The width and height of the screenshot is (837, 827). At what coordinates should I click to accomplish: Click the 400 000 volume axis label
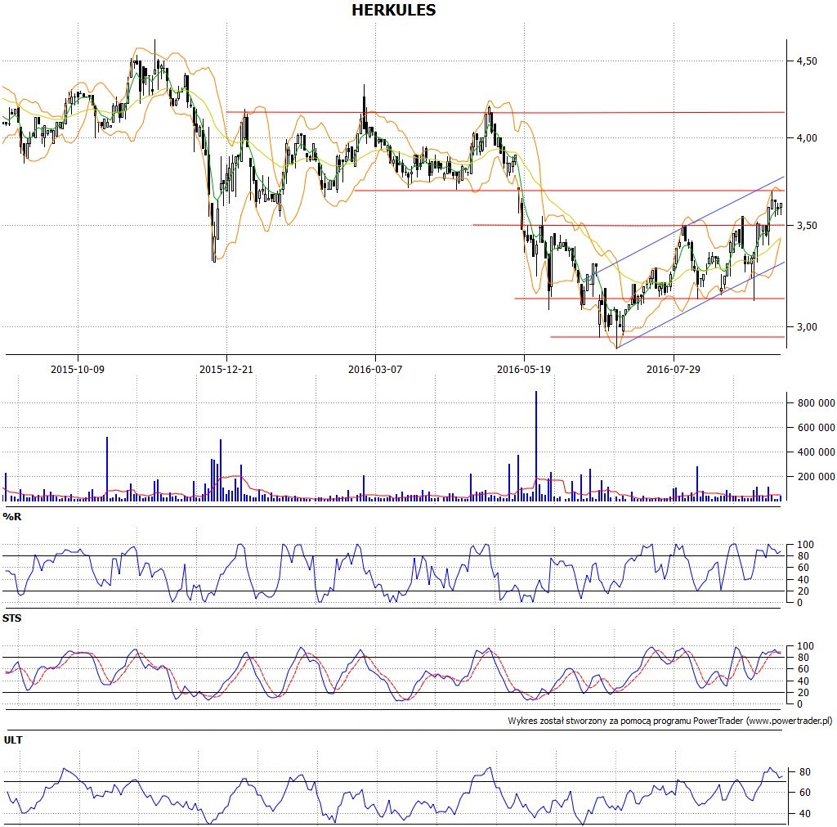[816, 452]
